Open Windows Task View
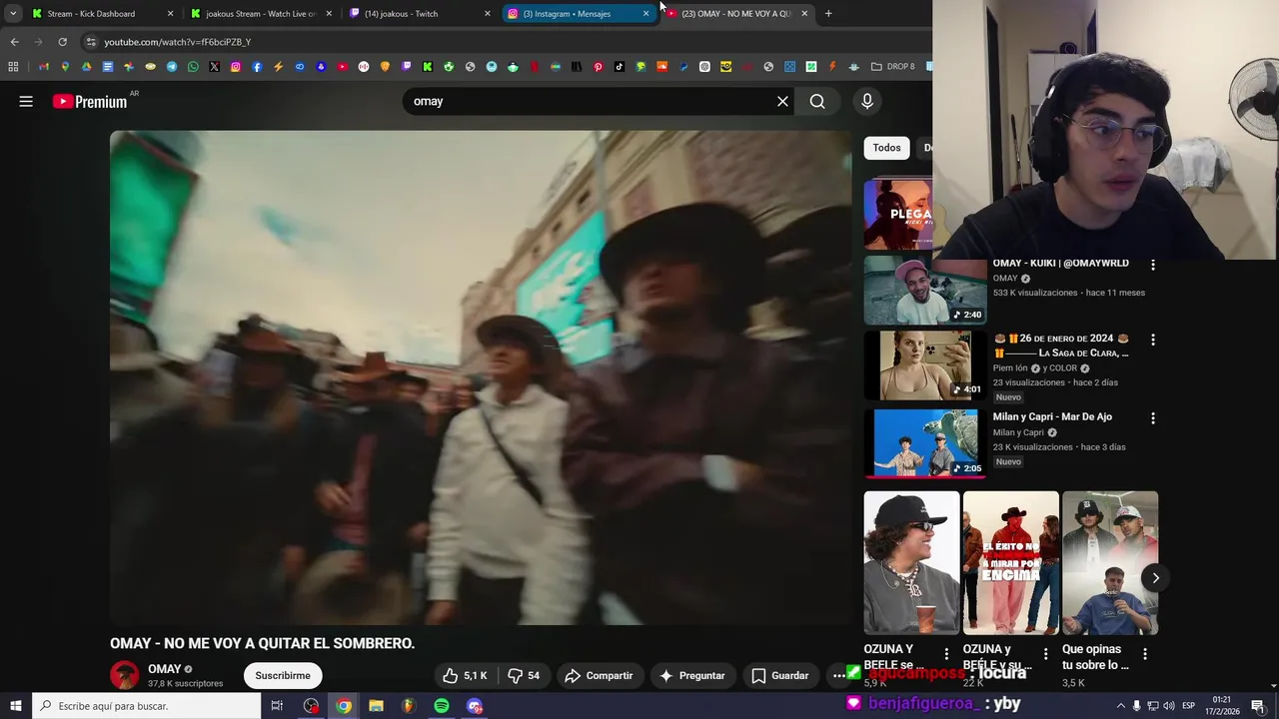Viewport: 1279px width, 719px height. tap(277, 706)
